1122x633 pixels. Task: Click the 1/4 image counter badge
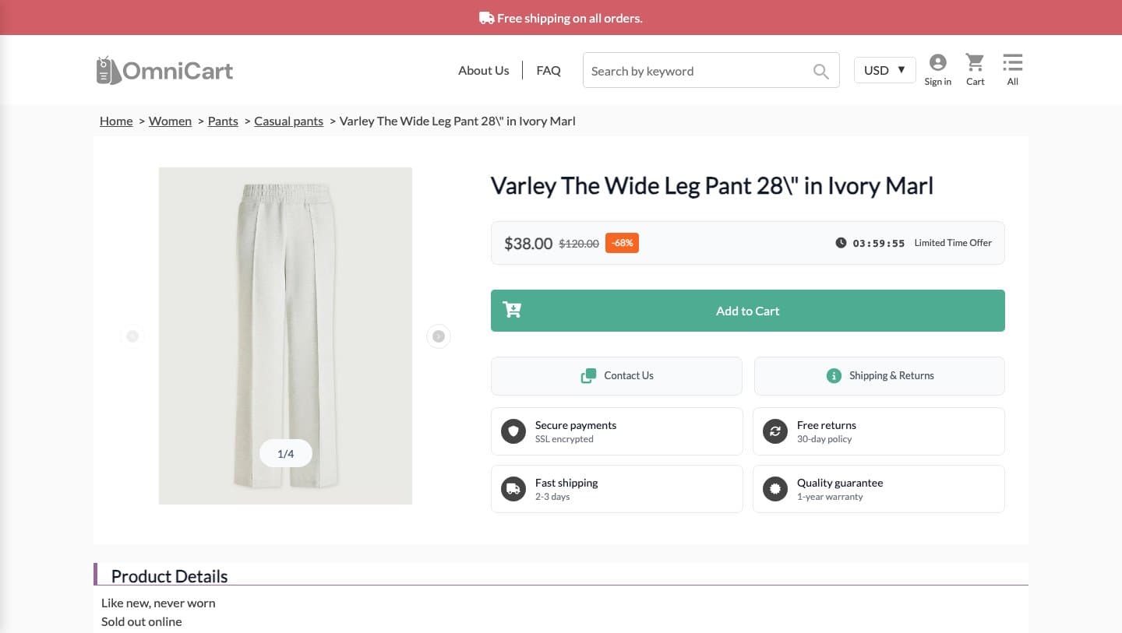pyautogui.click(x=286, y=453)
